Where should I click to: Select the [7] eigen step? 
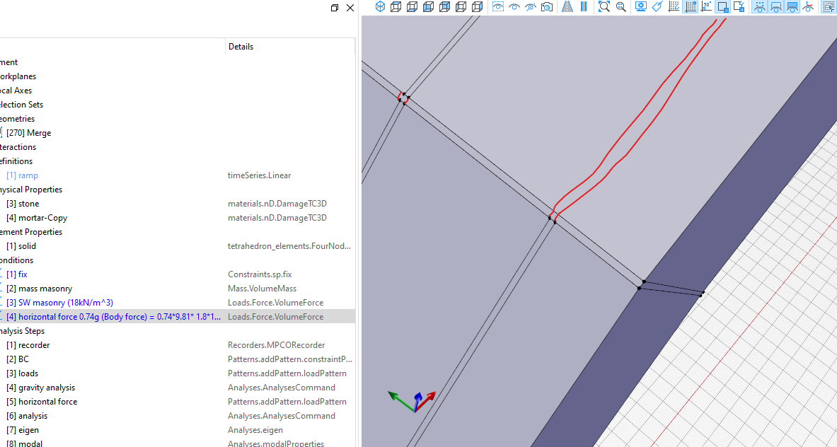[23, 429]
